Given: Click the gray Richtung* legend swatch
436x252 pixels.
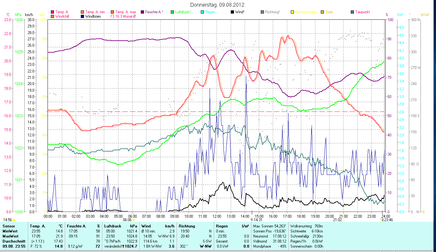Looking at the screenshot, I should pos(262,12).
